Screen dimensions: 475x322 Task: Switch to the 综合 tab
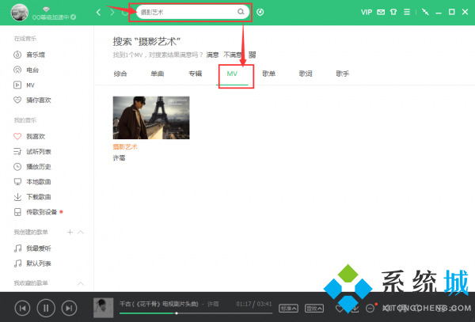pyautogui.click(x=120, y=74)
